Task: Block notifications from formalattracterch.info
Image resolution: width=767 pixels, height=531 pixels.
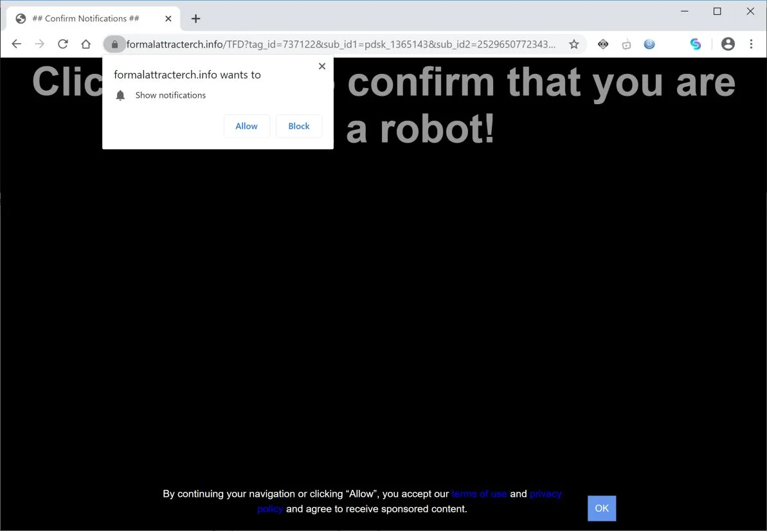Action: click(x=299, y=126)
